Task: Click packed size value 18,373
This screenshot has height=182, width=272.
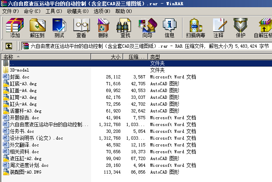Action: pos(138,152)
